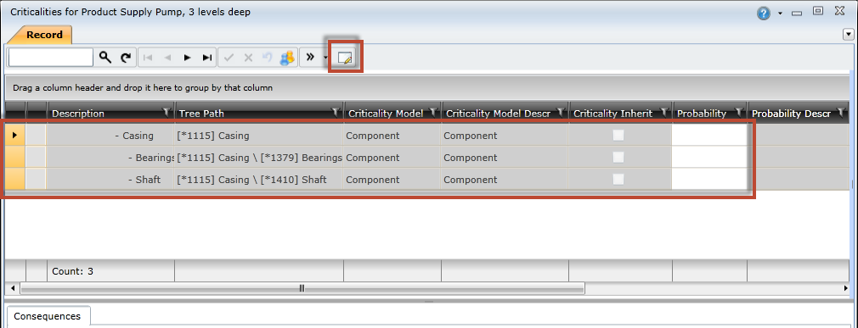The width and height of the screenshot is (858, 328).
Task: Click the horizontal scrollbar thumb
Action: [302, 287]
